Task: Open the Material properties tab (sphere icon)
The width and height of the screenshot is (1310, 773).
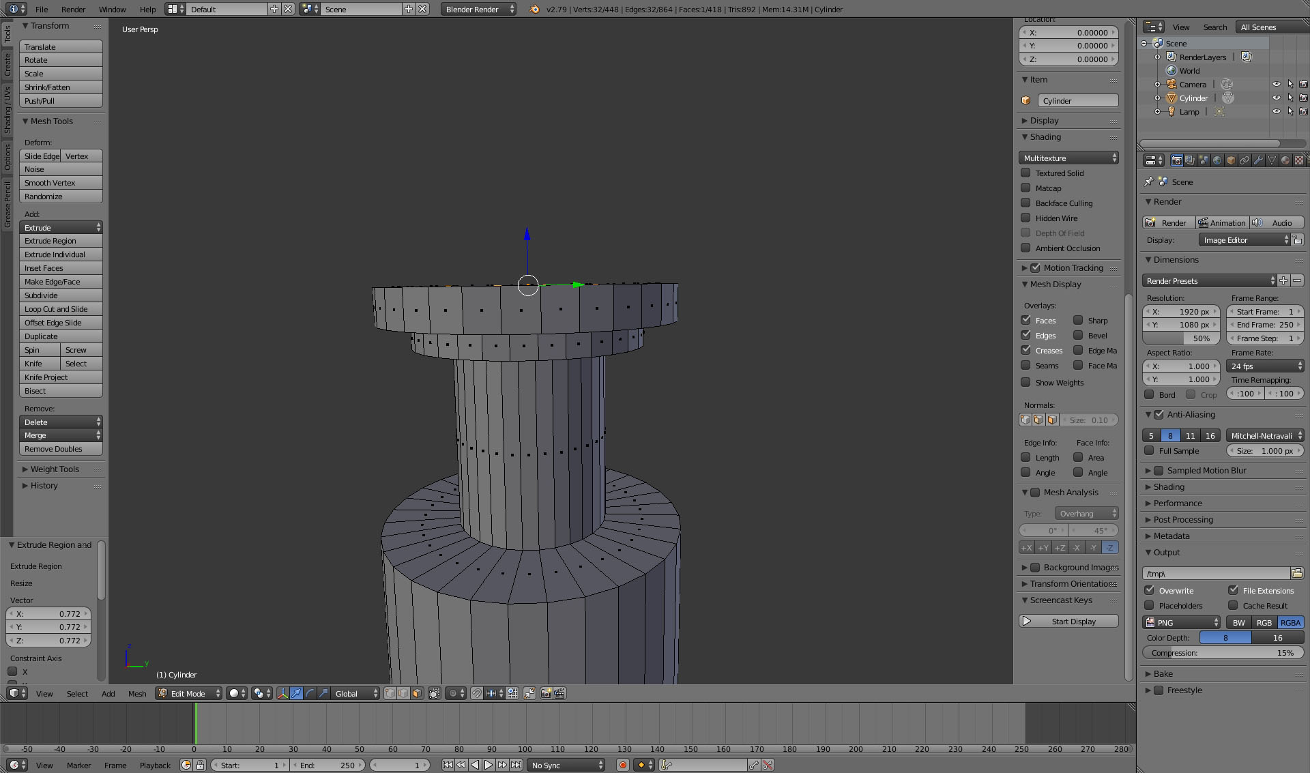Action: click(1285, 160)
